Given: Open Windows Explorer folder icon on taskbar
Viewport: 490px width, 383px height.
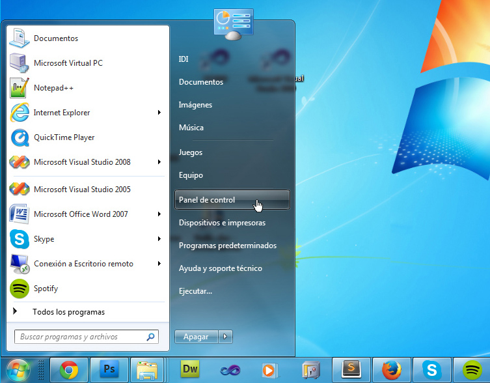Looking at the screenshot, I should point(149,370).
